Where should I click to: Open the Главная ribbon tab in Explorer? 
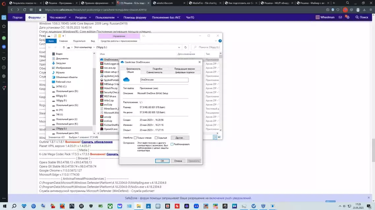pos(63,41)
